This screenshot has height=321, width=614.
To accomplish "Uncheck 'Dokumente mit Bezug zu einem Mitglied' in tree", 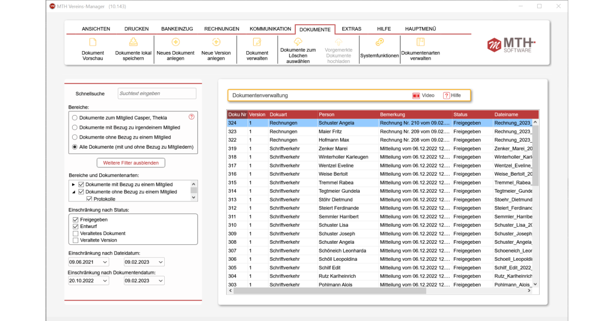I will point(81,184).
